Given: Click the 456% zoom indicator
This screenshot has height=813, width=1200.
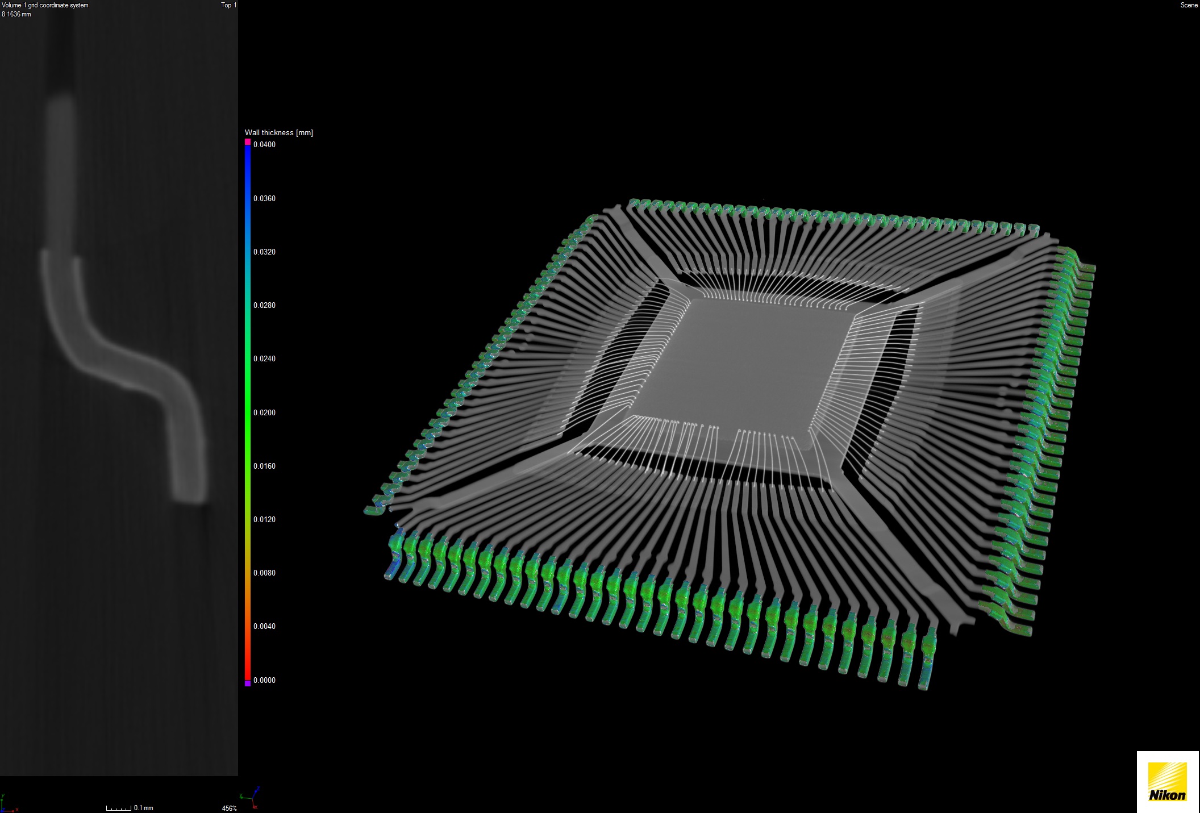Looking at the screenshot, I should [x=229, y=808].
